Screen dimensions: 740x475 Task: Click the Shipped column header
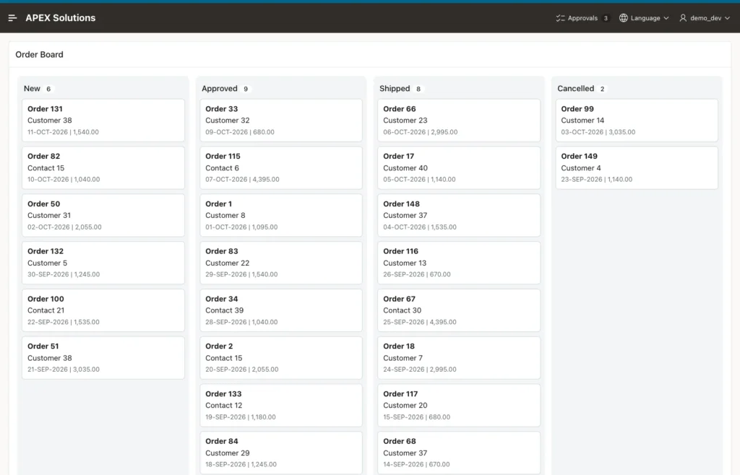click(x=395, y=89)
